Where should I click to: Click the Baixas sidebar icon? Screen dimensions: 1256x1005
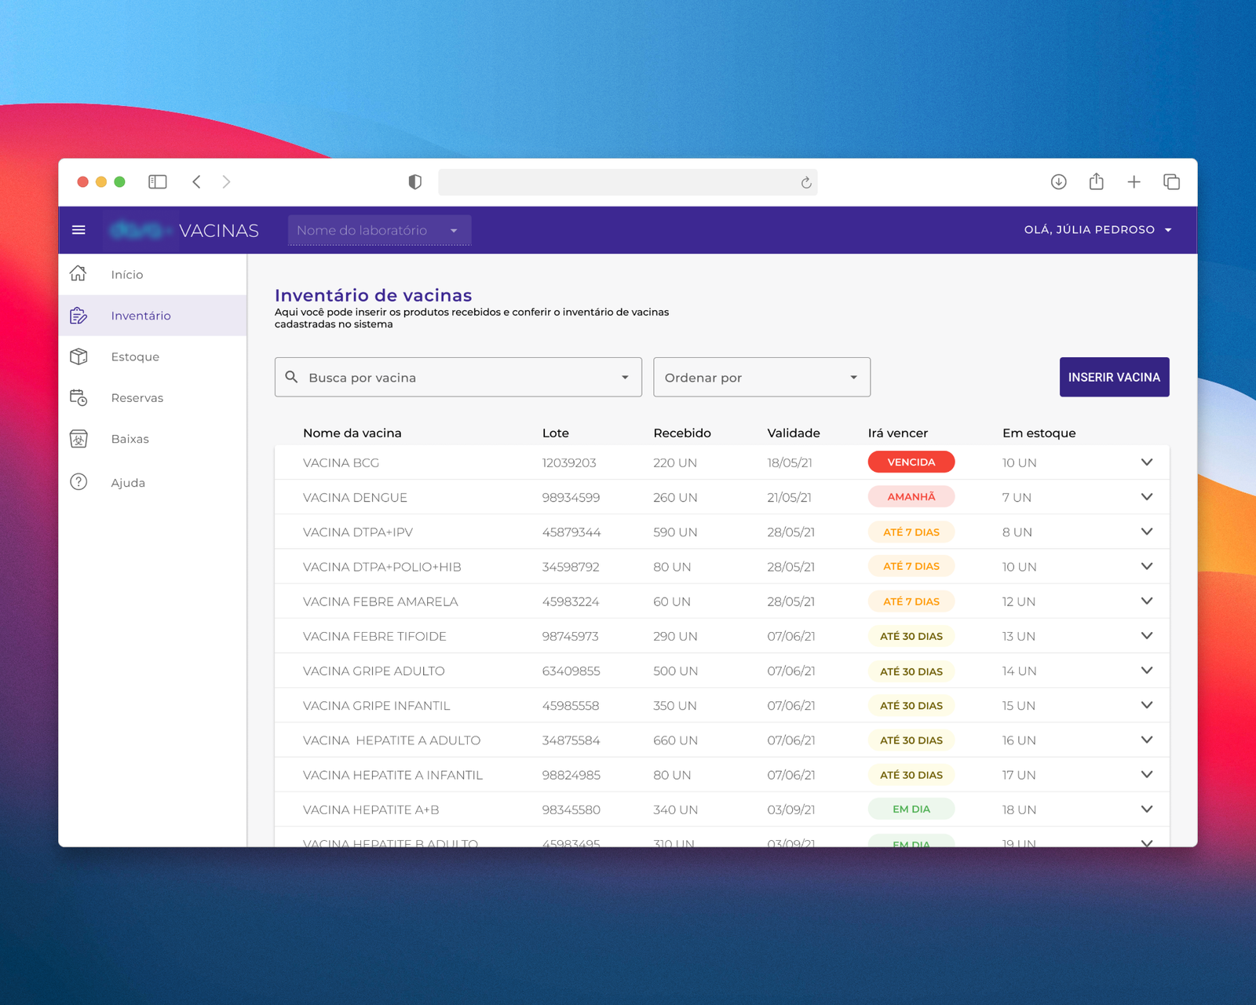[x=78, y=439]
